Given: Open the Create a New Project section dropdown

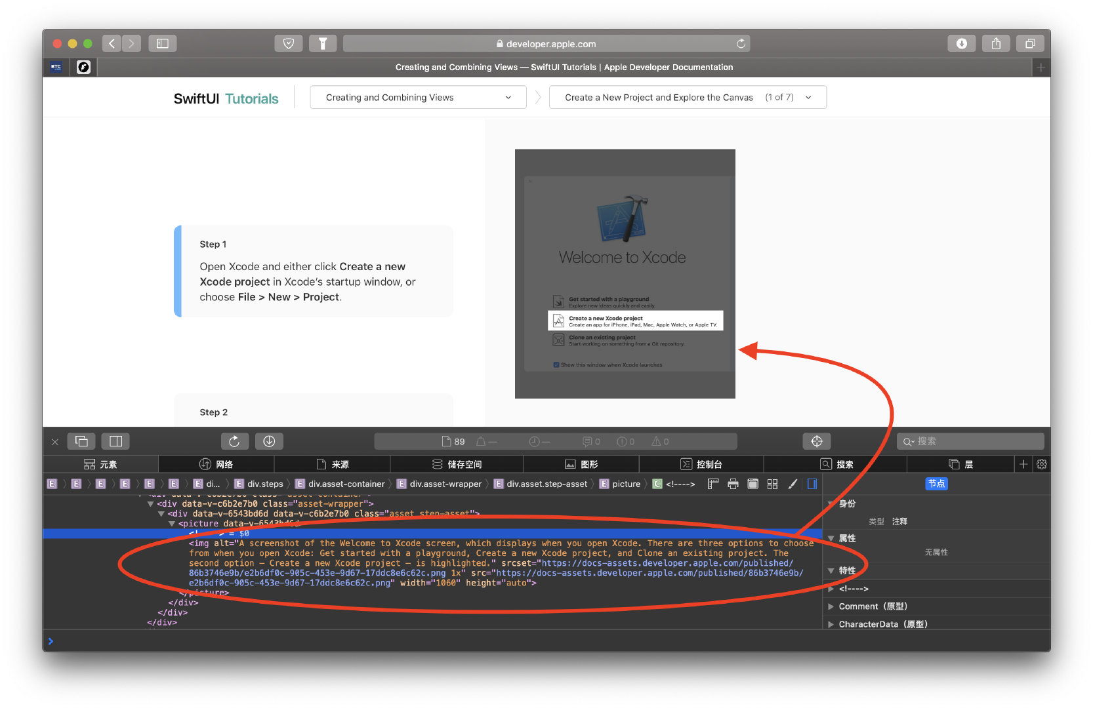Looking at the screenshot, I should pyautogui.click(x=688, y=98).
